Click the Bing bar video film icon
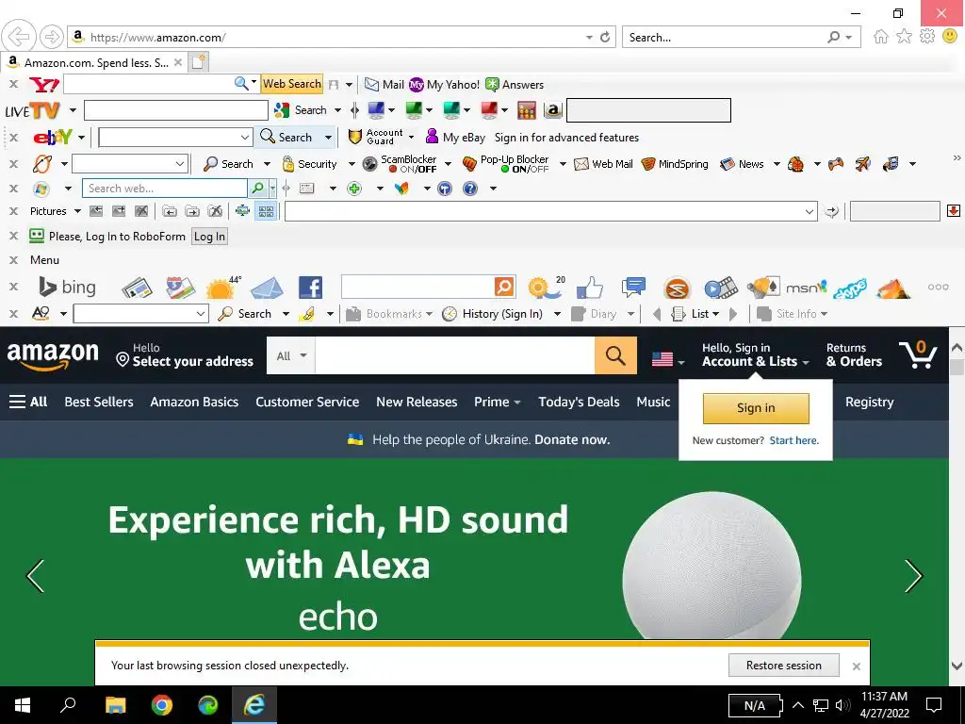Image resolution: width=965 pixels, height=724 pixels. pos(721,288)
